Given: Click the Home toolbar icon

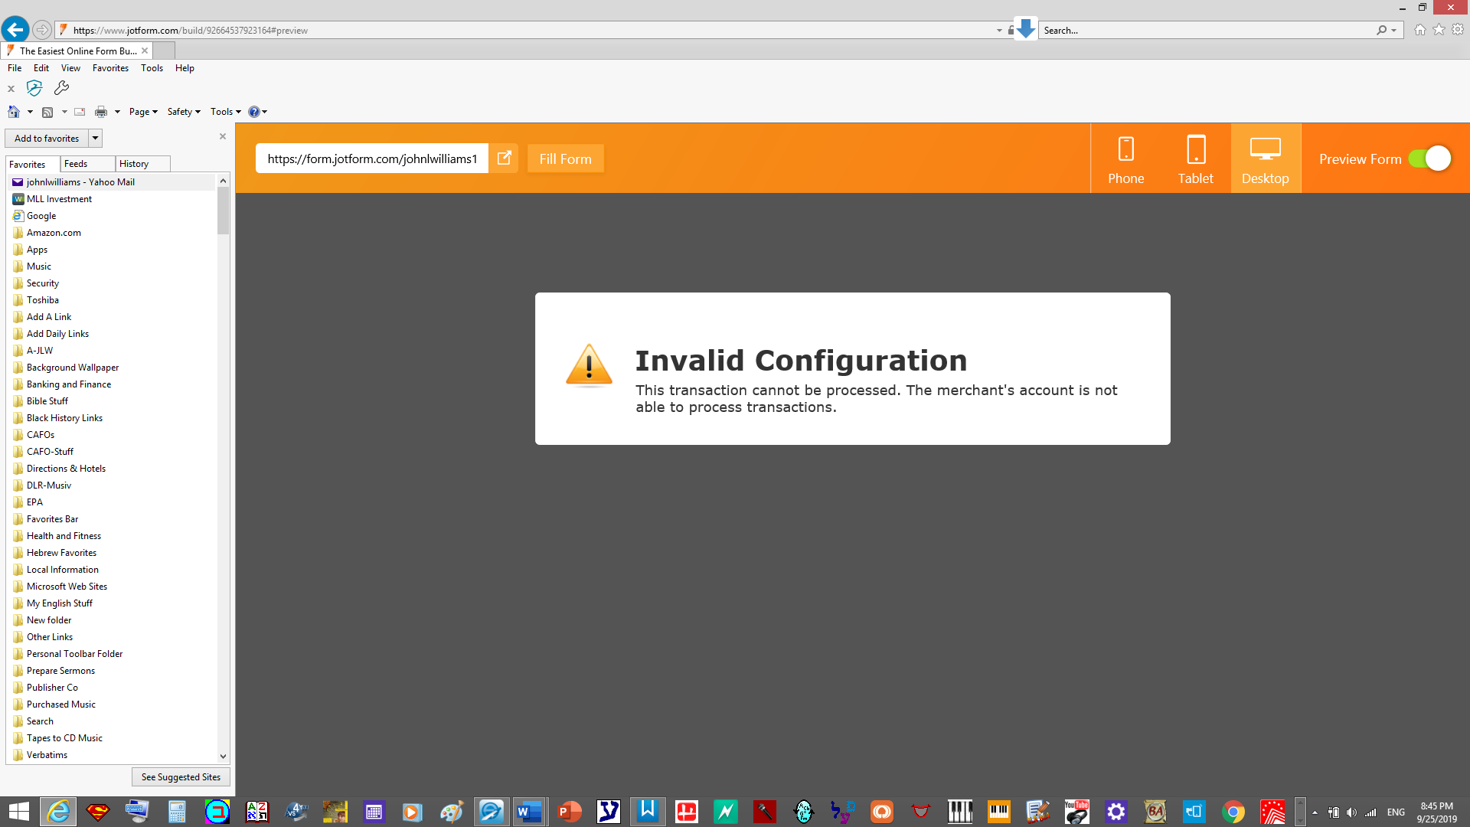Looking at the screenshot, I should [x=14, y=112].
